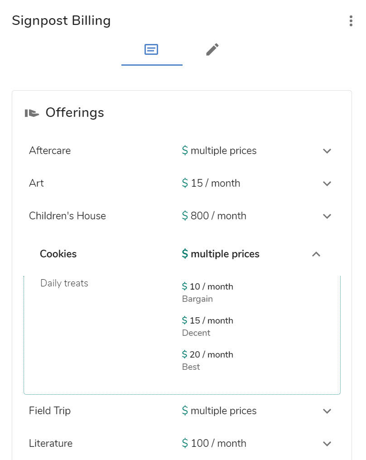Expand the Children's House chevron
This screenshot has width=366, height=460.
click(x=327, y=216)
